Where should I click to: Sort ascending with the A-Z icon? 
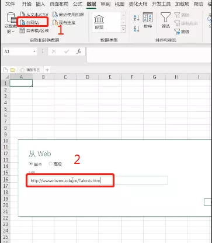tap(136, 18)
